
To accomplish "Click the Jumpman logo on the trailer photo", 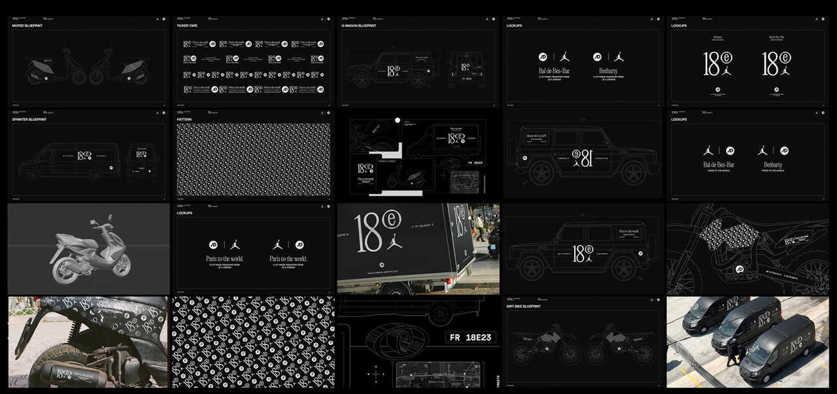I will 394,242.
